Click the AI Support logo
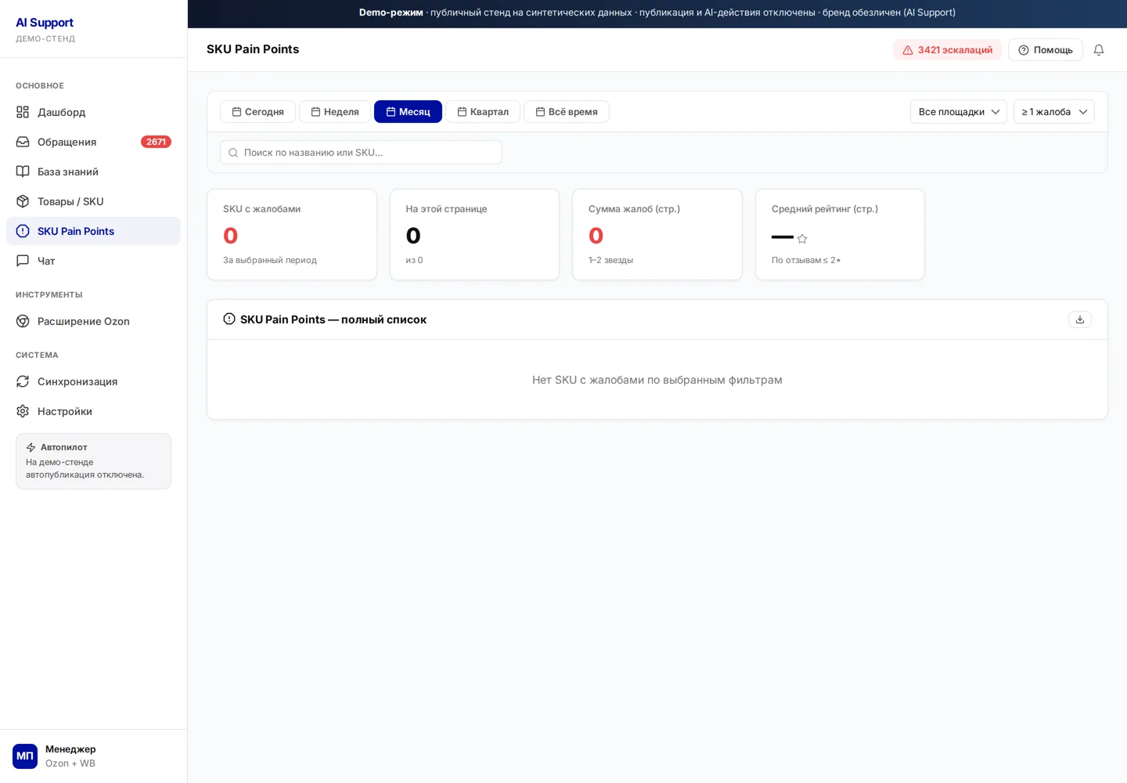The width and height of the screenshot is (1127, 783). click(45, 23)
